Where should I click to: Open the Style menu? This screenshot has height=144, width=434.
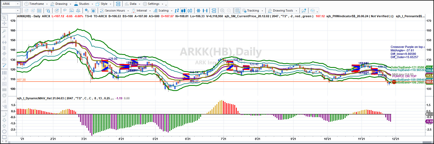click(x=104, y=4)
